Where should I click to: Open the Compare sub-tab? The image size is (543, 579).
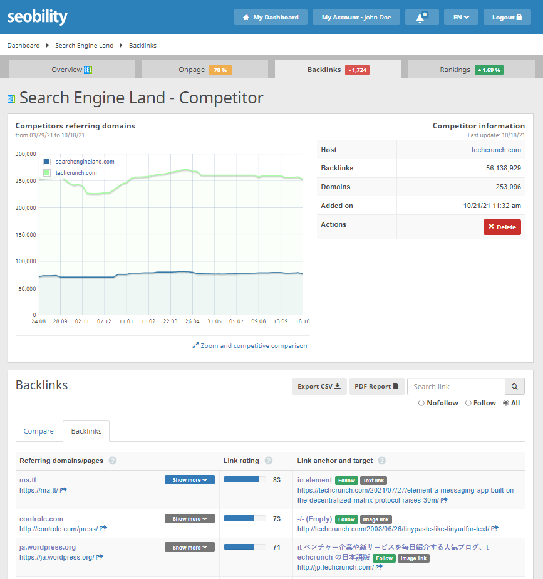click(38, 431)
